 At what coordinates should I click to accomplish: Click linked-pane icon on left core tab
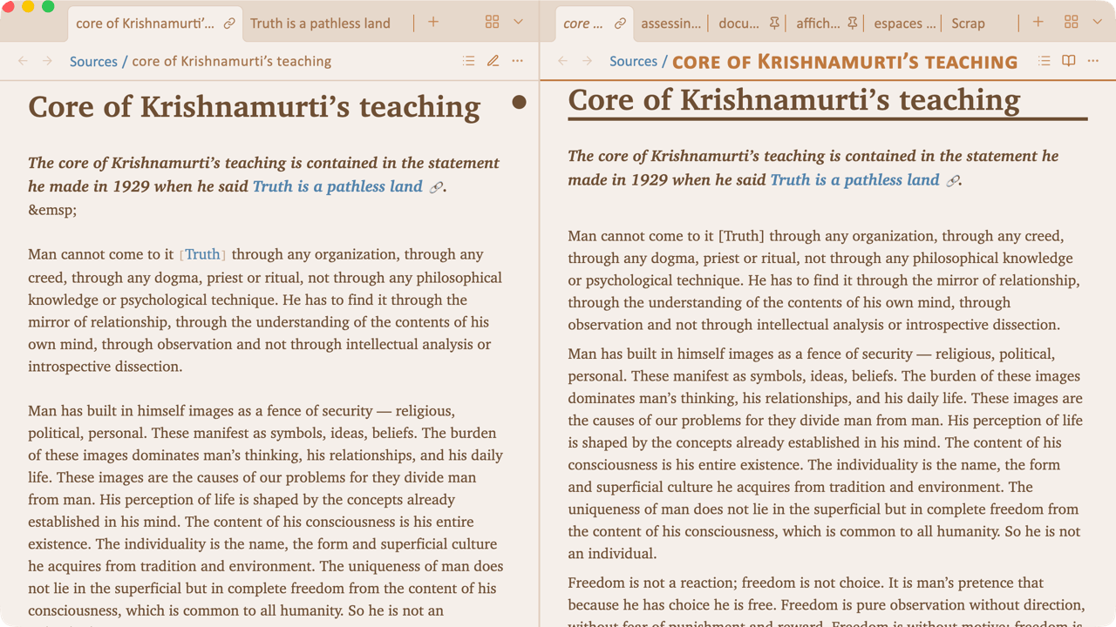(229, 24)
